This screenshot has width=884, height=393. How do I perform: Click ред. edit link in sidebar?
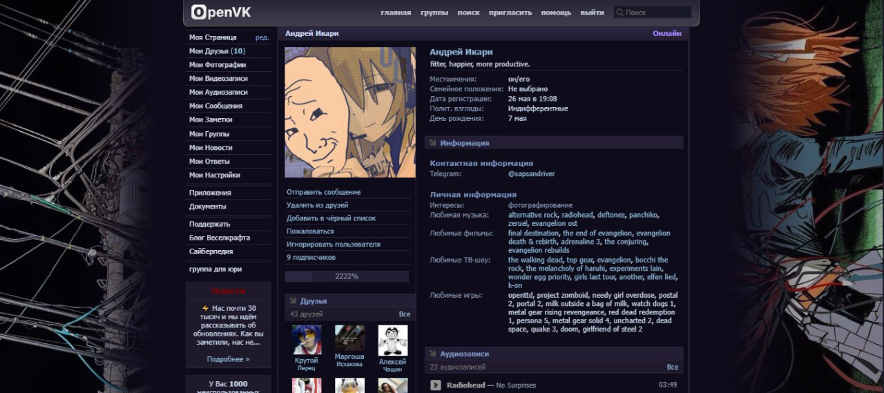(x=262, y=37)
